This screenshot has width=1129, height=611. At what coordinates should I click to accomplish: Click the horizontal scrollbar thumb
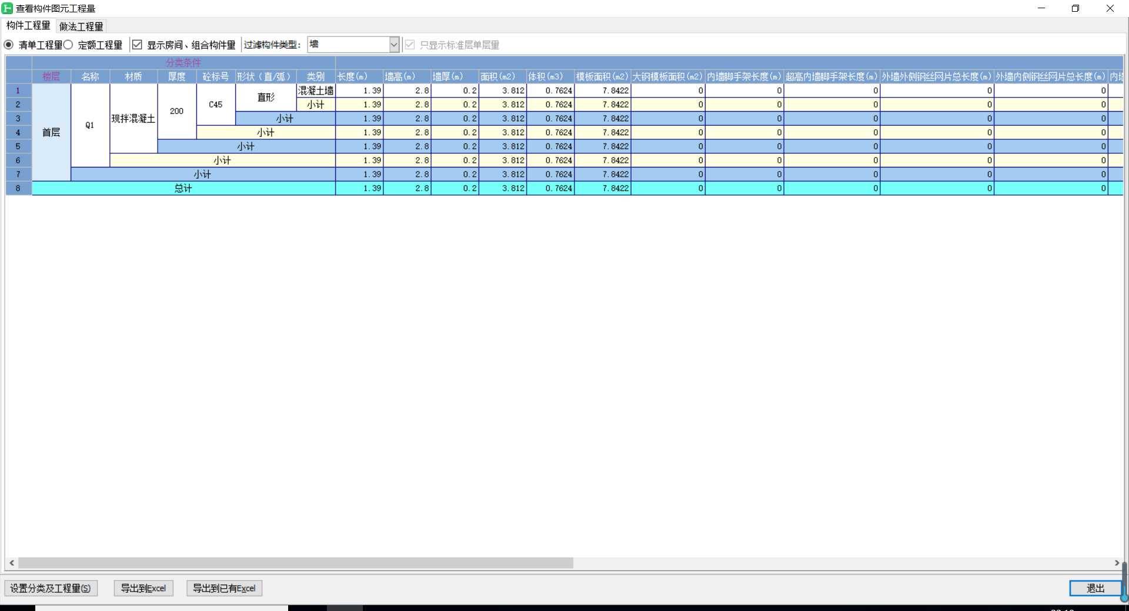(296, 563)
